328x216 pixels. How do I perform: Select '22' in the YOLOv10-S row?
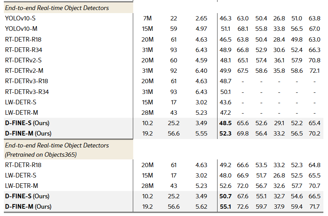[174, 18]
